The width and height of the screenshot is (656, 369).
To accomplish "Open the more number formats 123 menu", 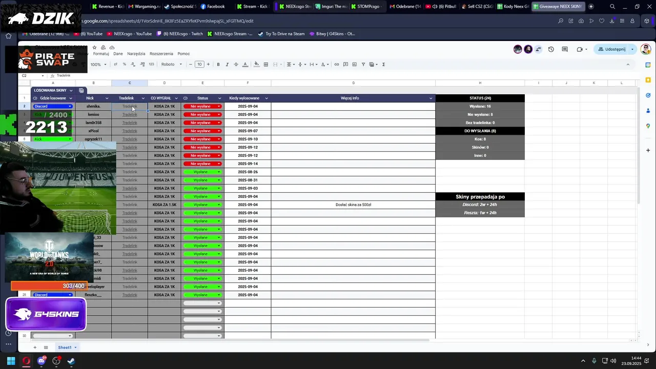I will [x=151, y=65].
